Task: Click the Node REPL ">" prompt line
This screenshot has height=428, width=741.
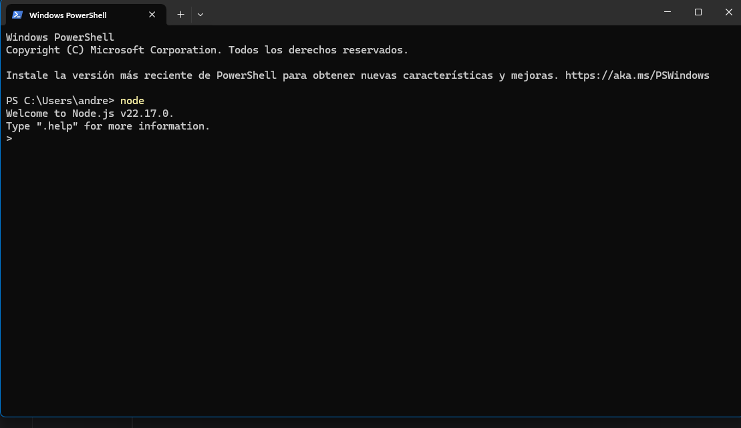Action: 9,139
